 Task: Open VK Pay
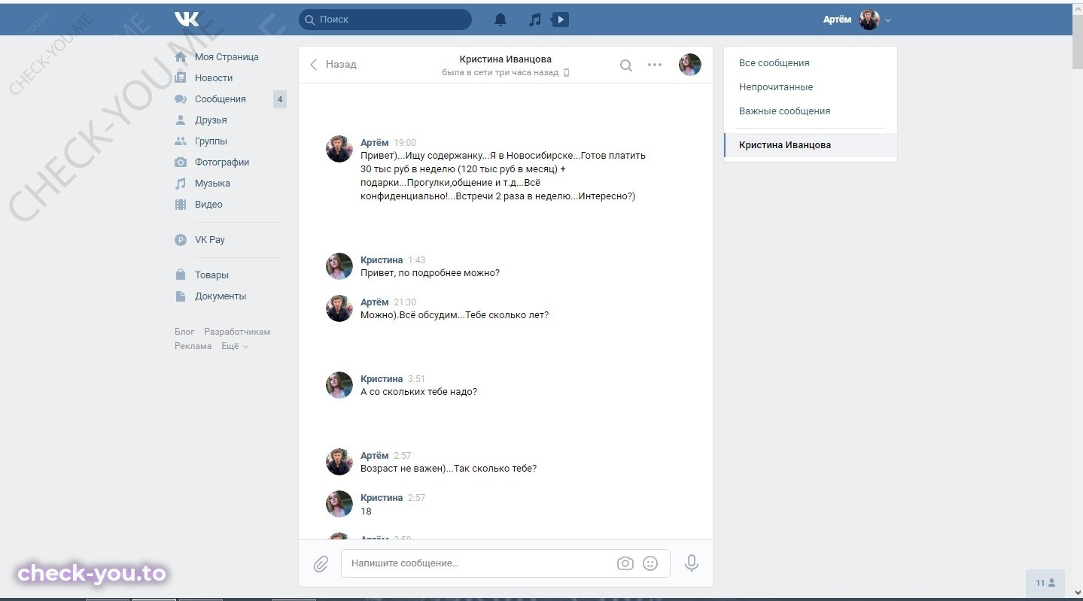pos(210,240)
